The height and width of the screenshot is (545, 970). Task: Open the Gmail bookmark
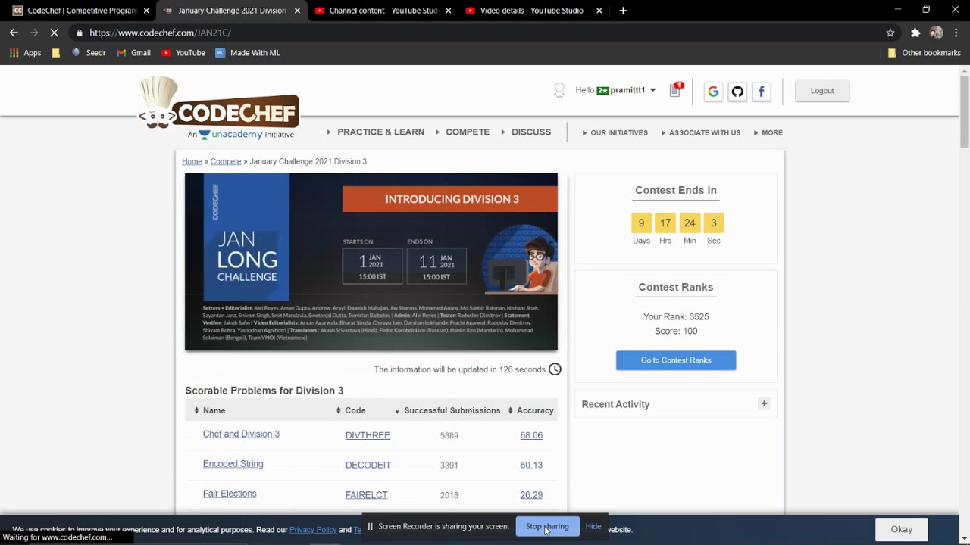133,53
